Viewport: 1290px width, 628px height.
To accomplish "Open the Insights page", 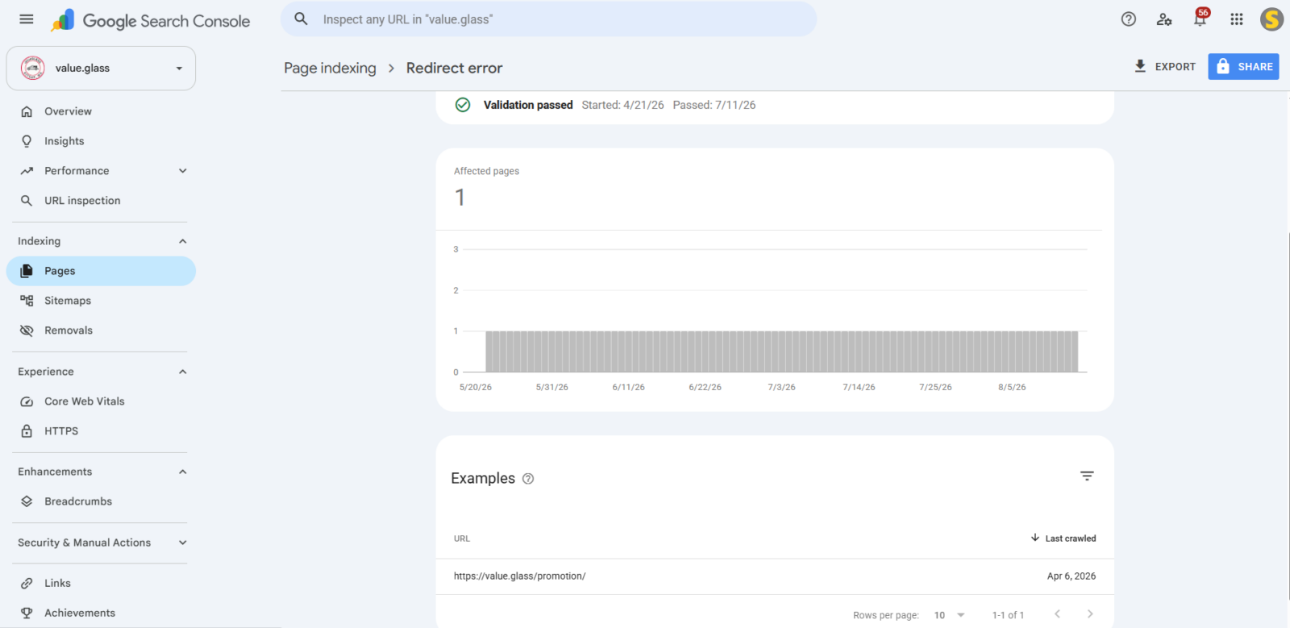I will 101,141.
